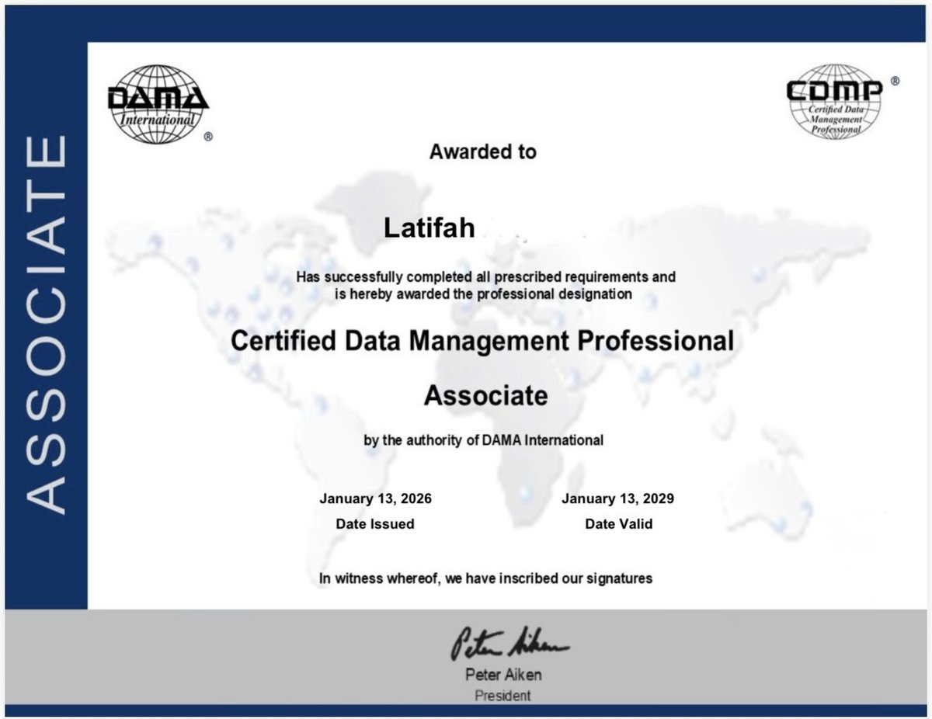Click the "Awarded to" heading
932x719 pixels.
coord(482,151)
